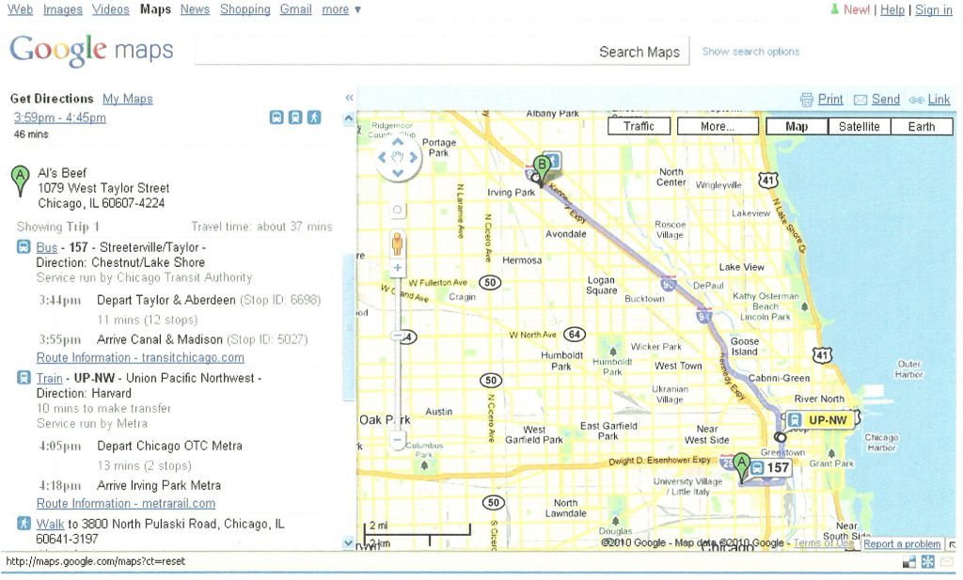
Task: Click the Help link at top right
Action: point(892,9)
